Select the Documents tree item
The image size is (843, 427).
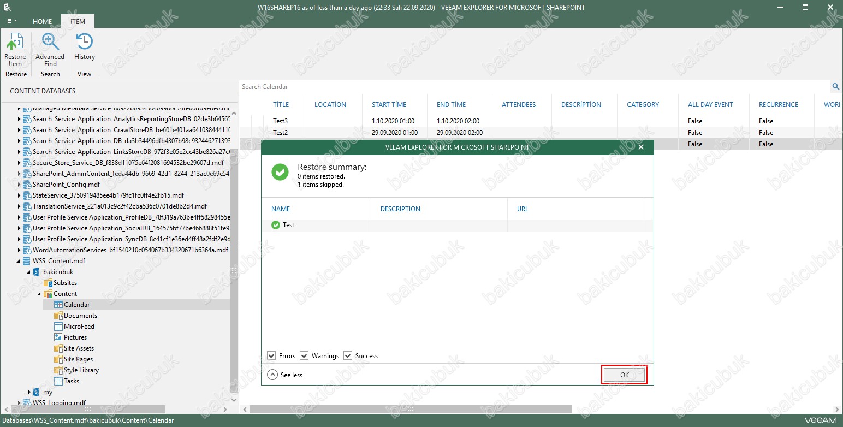click(x=80, y=316)
